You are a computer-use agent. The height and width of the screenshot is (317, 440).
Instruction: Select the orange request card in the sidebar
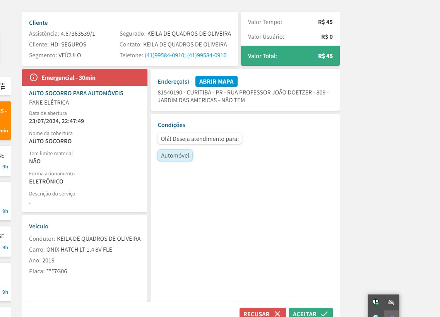click(x=5, y=120)
